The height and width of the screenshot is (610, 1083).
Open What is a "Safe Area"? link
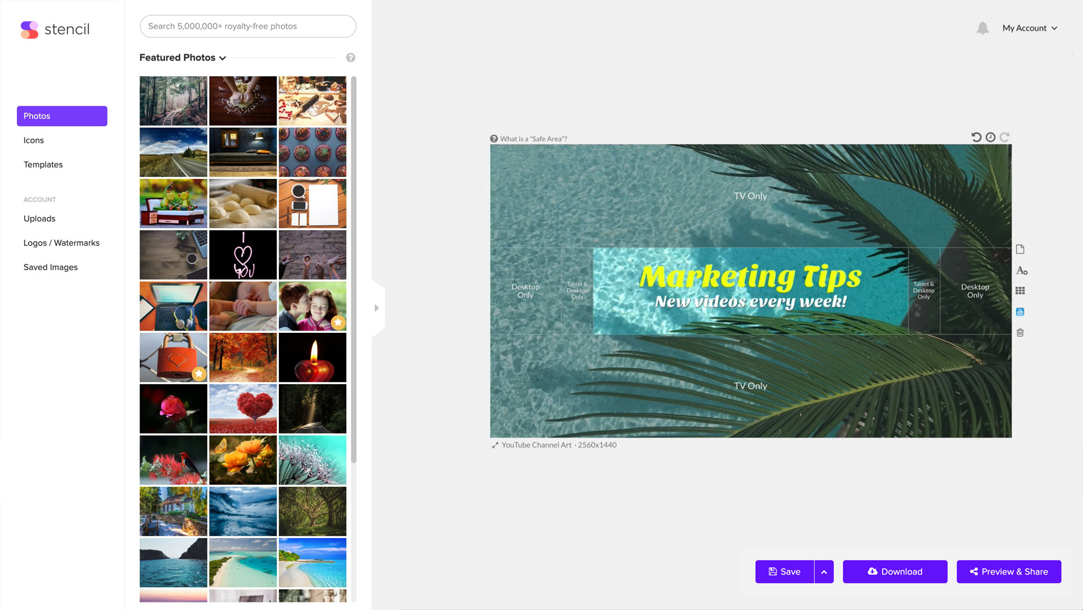point(533,139)
